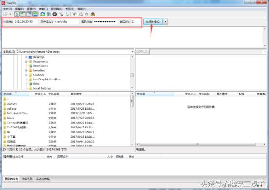Toggle synchronized browsing icon
The image size is (269, 190).
pyautogui.click(x=87, y=14)
